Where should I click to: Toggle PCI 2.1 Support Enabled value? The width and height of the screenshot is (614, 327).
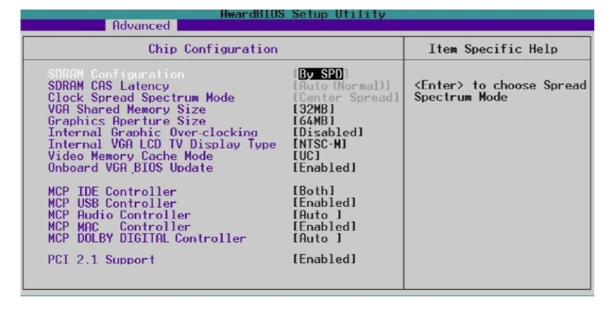324,259
